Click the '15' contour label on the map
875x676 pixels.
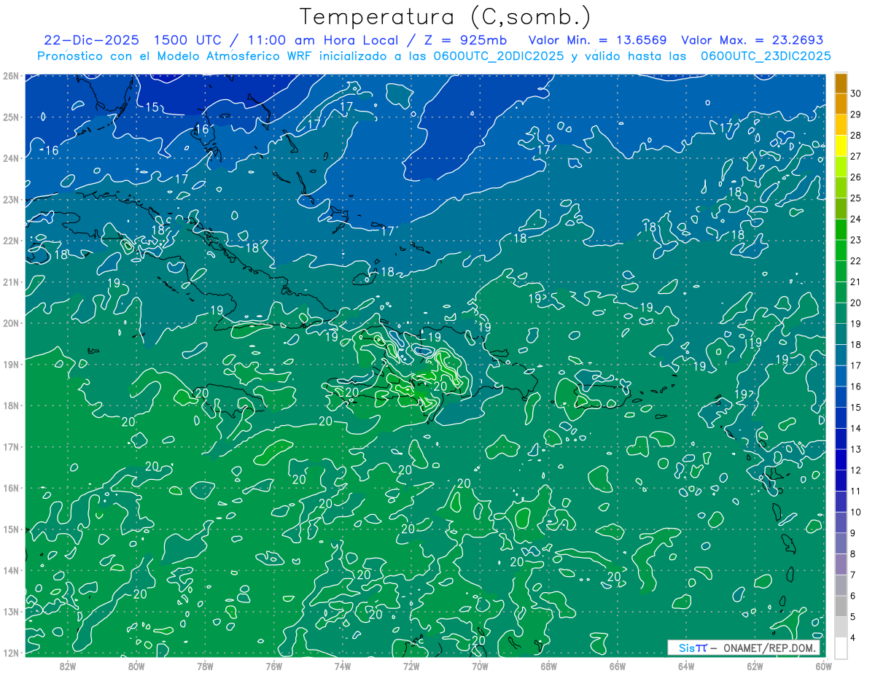click(x=152, y=107)
